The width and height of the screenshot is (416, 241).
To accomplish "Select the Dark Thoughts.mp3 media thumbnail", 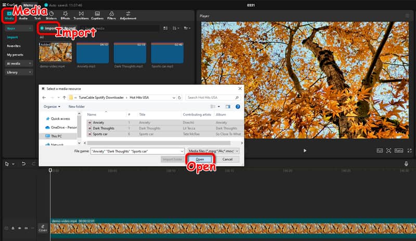I will pyautogui.click(x=129, y=53).
